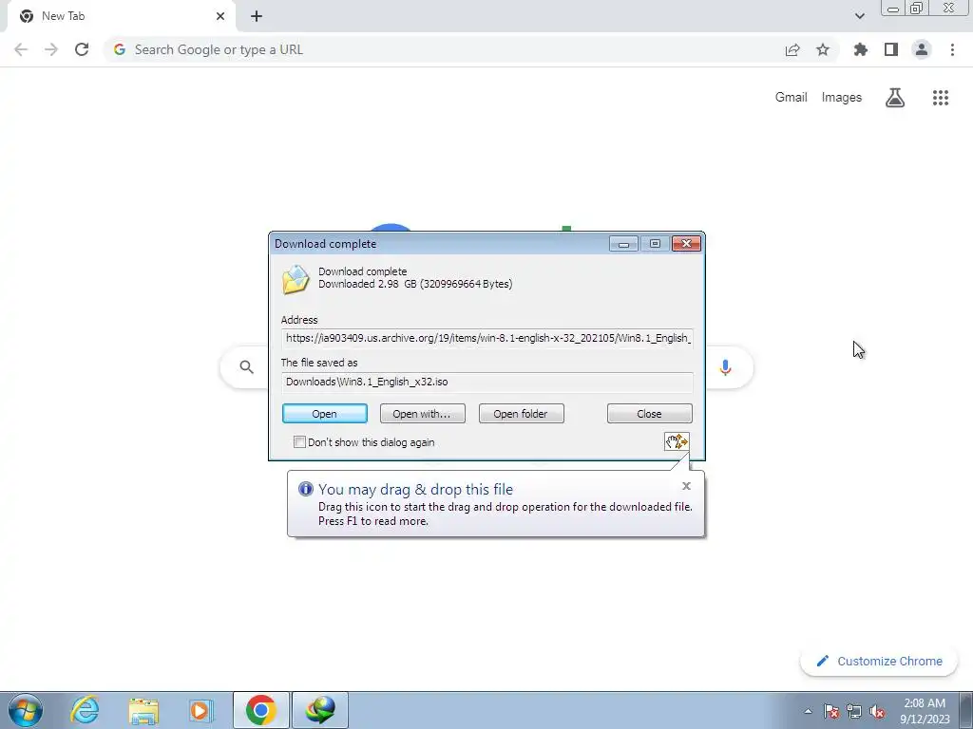Click Action Center flag tray icon
The image size is (973, 729).
(x=831, y=711)
